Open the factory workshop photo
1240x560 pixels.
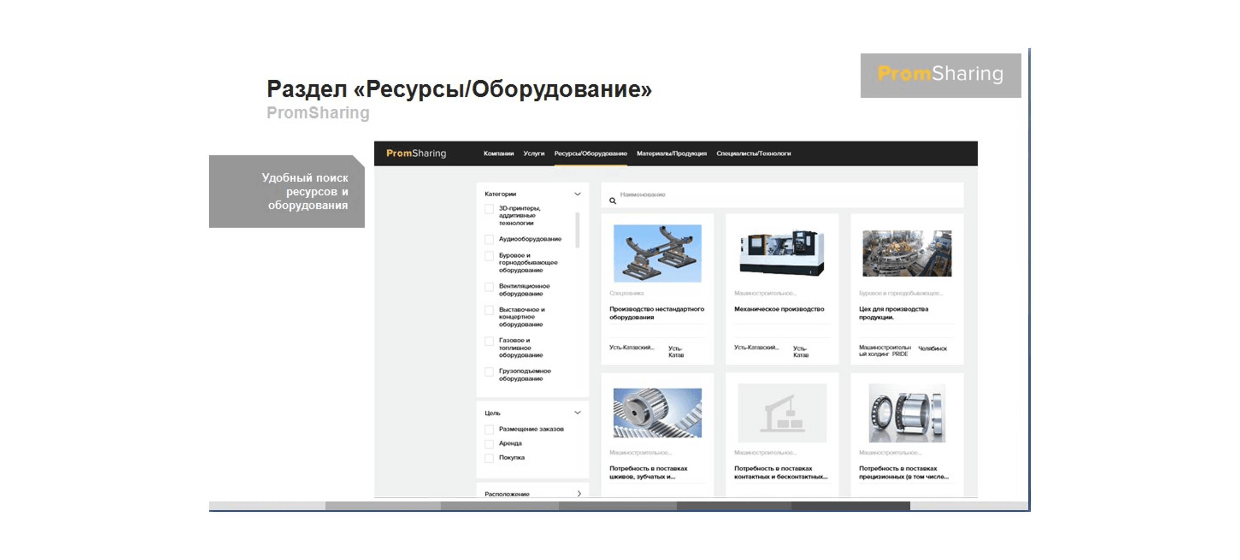tap(906, 253)
